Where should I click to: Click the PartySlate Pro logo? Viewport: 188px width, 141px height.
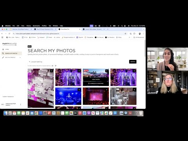[9, 44]
